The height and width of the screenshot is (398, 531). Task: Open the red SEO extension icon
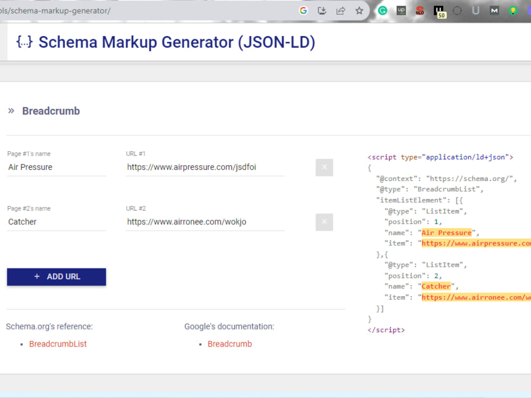(x=420, y=11)
